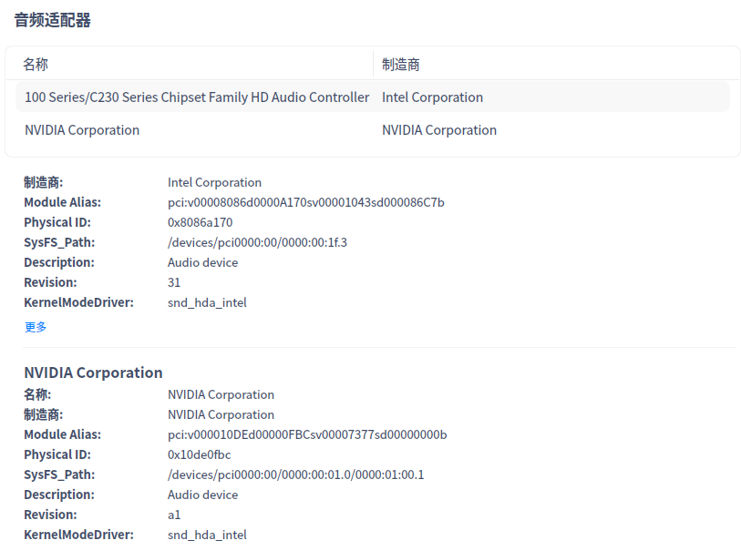Screen dimensions: 741x551
Task: Click the 音频适配器 section heading
Action: click(x=53, y=20)
